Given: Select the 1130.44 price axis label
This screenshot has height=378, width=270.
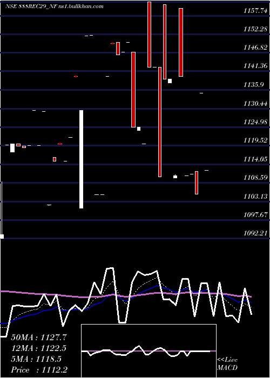Looking at the screenshot, I should pos(255,104).
